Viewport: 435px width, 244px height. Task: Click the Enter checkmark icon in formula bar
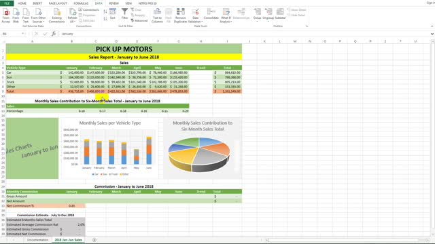point(45,34)
